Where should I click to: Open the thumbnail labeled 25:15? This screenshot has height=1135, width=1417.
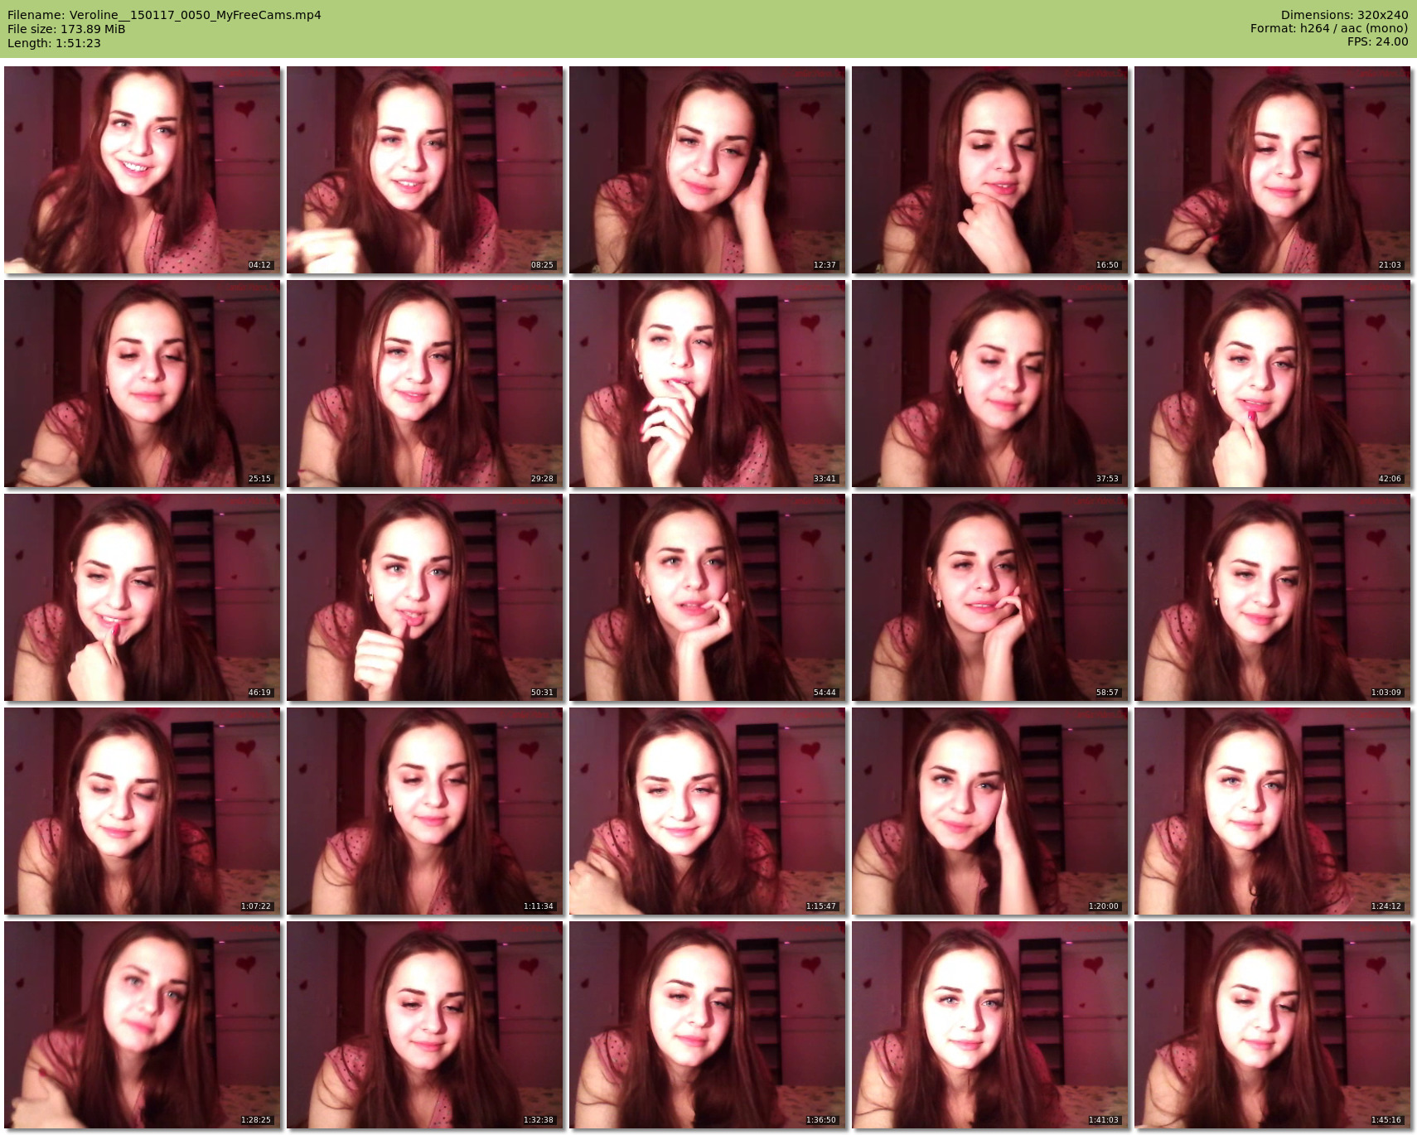(x=142, y=384)
